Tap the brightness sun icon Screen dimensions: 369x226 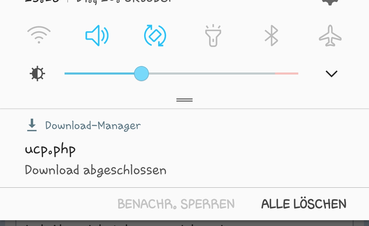(x=38, y=74)
